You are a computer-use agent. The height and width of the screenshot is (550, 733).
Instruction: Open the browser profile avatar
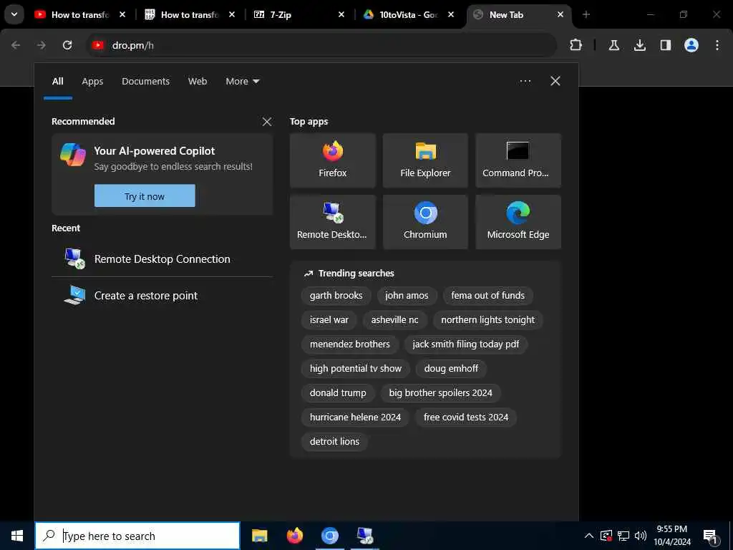pyautogui.click(x=691, y=45)
